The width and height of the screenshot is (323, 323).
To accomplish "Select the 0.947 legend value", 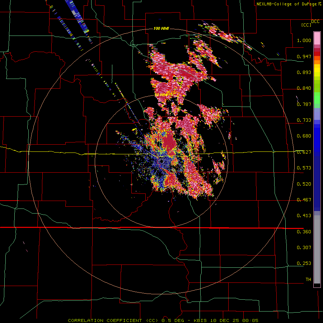I will pyautogui.click(x=304, y=56).
